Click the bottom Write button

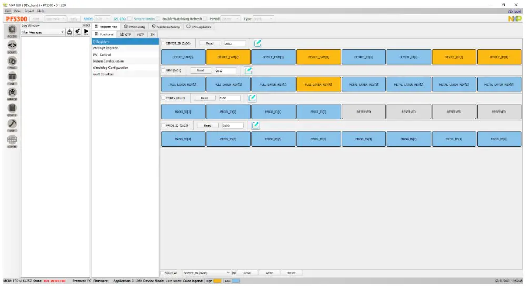pos(269,273)
